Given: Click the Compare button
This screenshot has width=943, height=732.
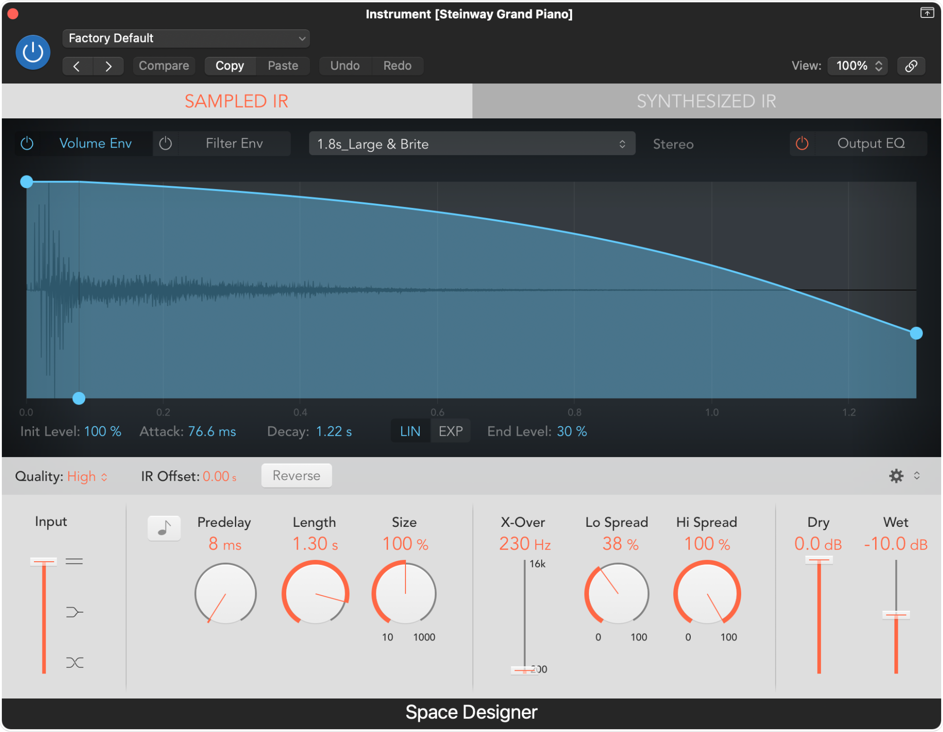Looking at the screenshot, I should (164, 66).
